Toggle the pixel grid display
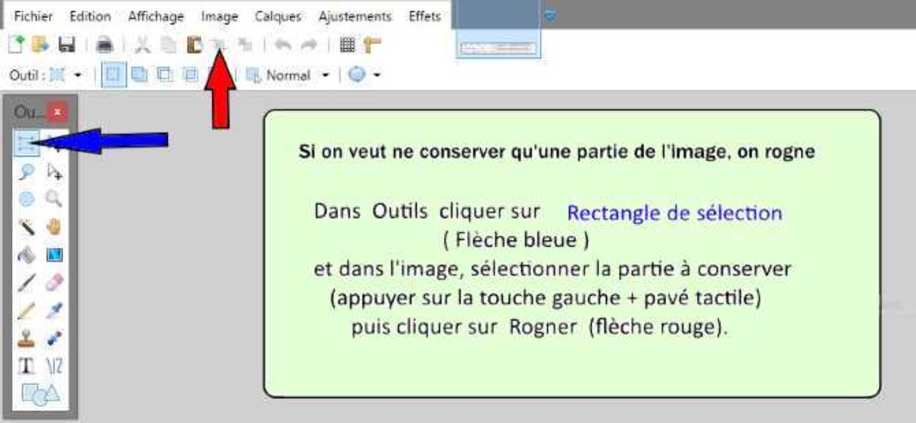The image size is (916, 423). 347,44
